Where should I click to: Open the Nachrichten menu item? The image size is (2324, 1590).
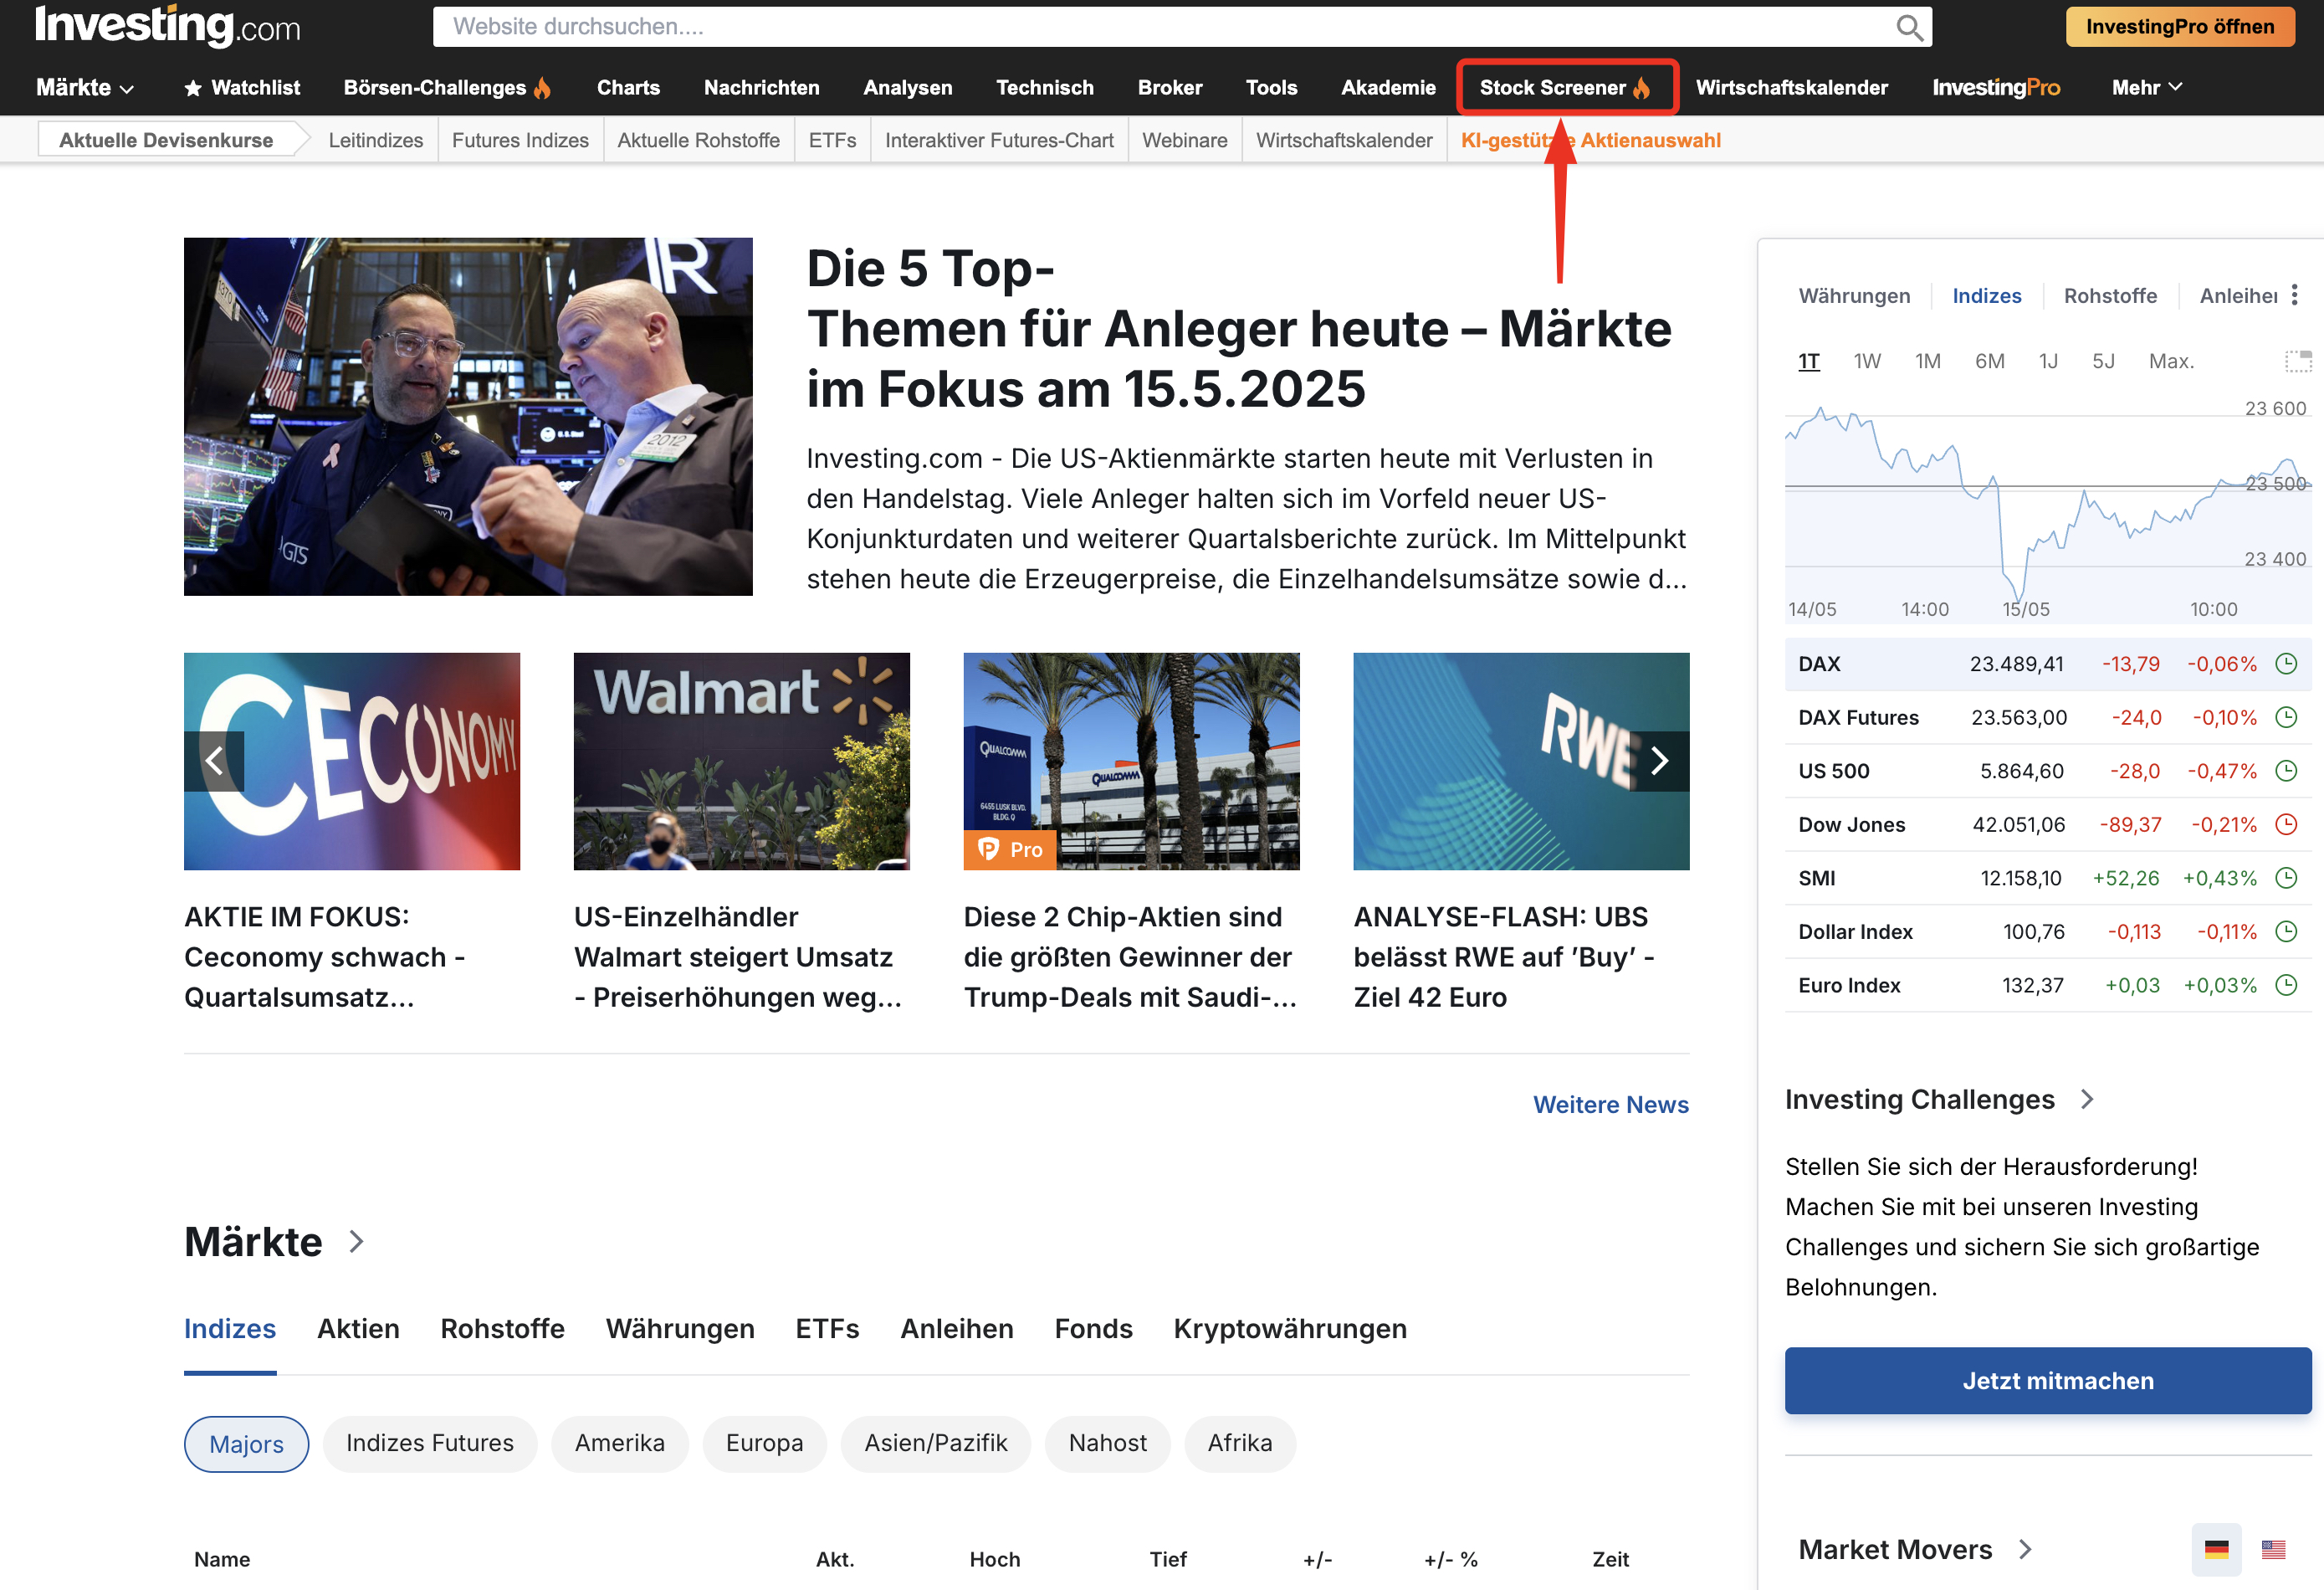pyautogui.click(x=761, y=88)
